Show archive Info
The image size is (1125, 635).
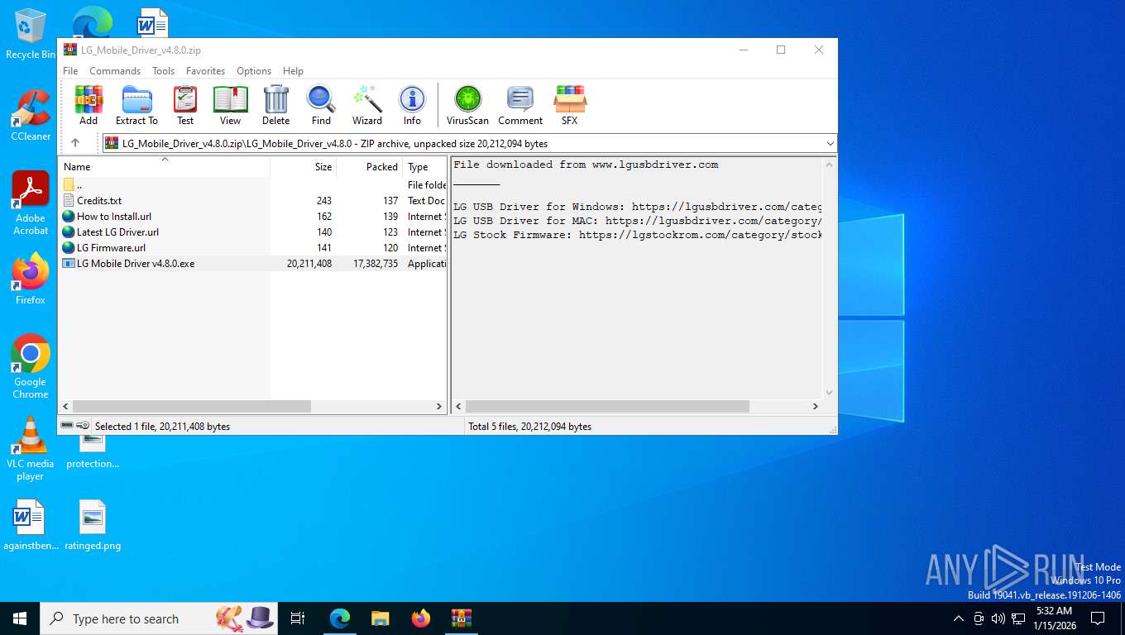click(x=412, y=105)
